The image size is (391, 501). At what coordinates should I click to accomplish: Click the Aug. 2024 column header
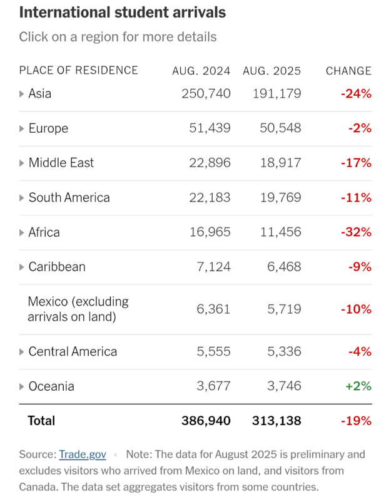pyautogui.click(x=201, y=71)
